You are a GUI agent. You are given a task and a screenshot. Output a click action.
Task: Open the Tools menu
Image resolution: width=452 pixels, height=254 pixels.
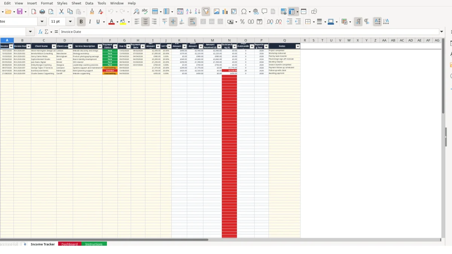[102, 3]
